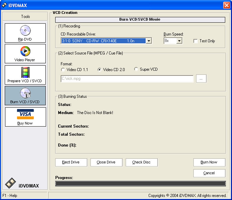Click the Eject Drive button
Viewport: 232px width, 200px height.
(x=71, y=162)
